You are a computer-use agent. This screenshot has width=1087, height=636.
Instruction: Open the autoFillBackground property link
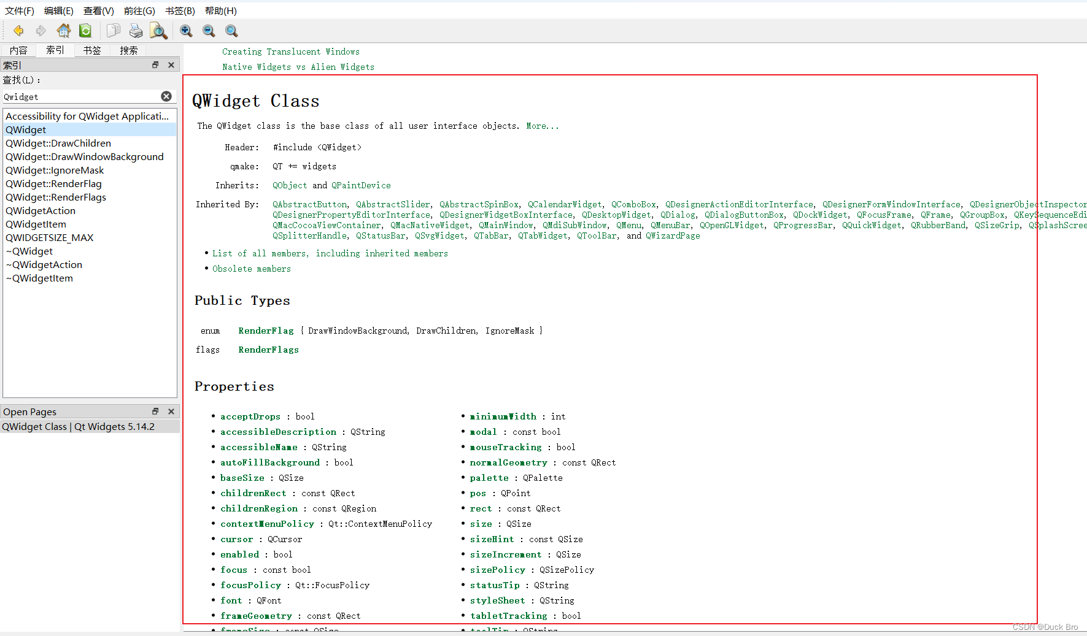point(270,462)
